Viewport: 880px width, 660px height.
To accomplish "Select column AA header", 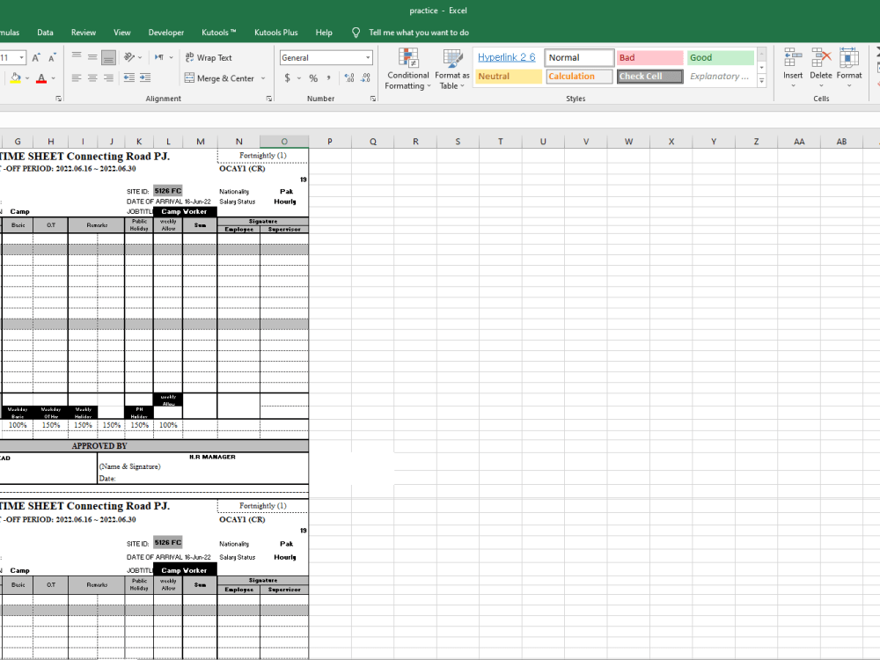I will pos(799,142).
